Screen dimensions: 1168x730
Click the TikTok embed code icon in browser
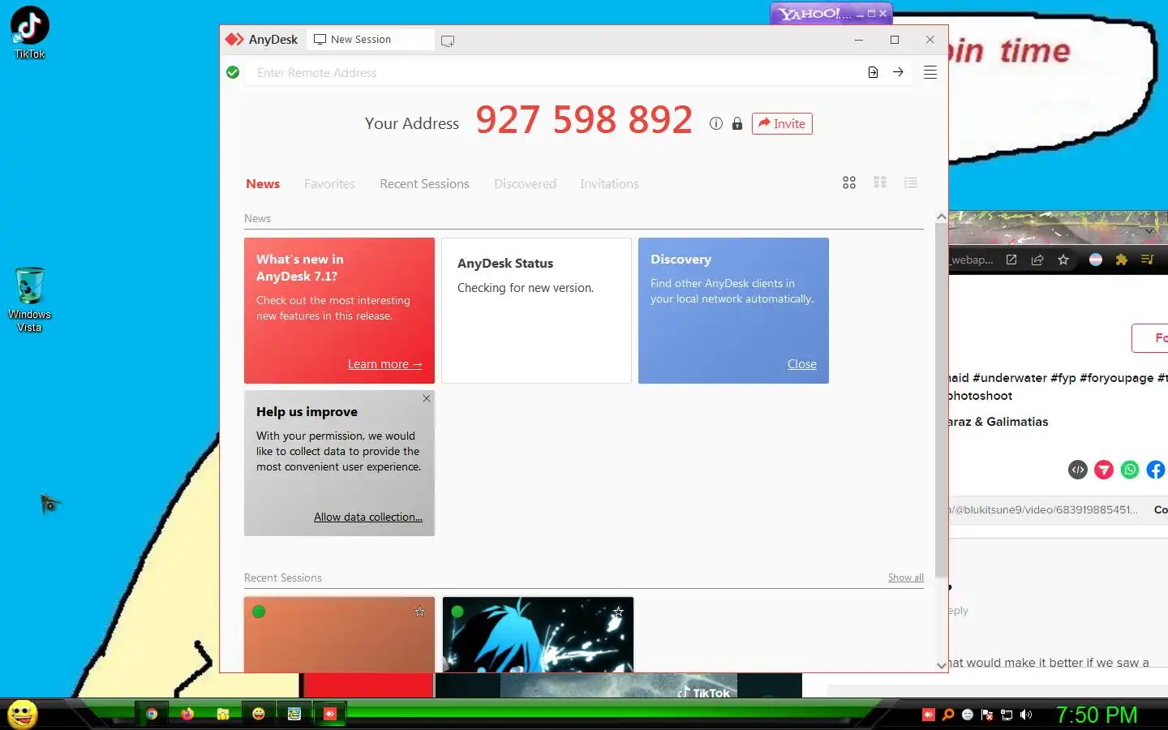tap(1078, 470)
